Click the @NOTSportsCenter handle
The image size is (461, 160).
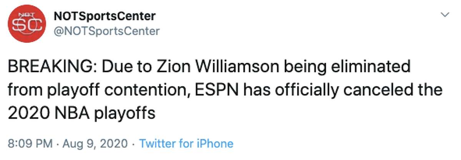107,31
